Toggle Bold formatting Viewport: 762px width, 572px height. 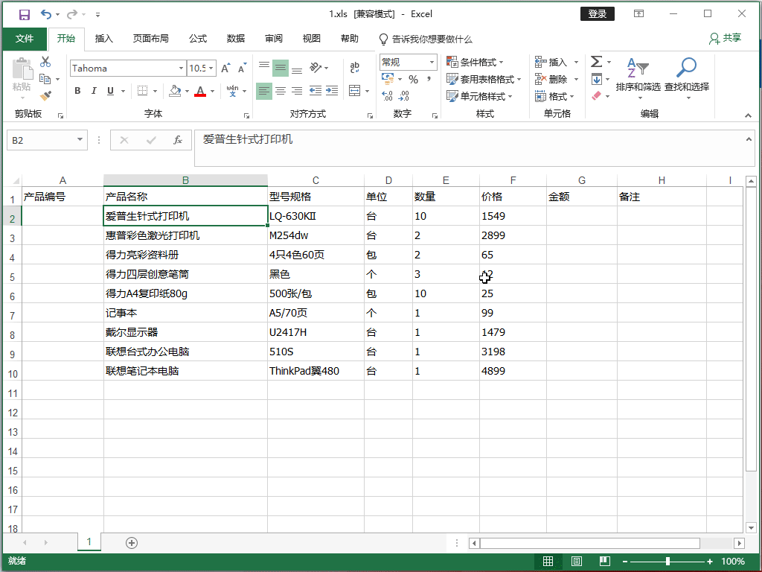(x=77, y=90)
